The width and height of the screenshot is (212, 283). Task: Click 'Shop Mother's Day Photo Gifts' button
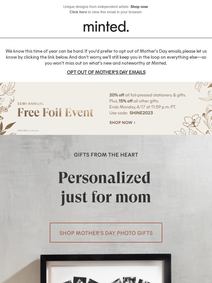click(x=106, y=233)
